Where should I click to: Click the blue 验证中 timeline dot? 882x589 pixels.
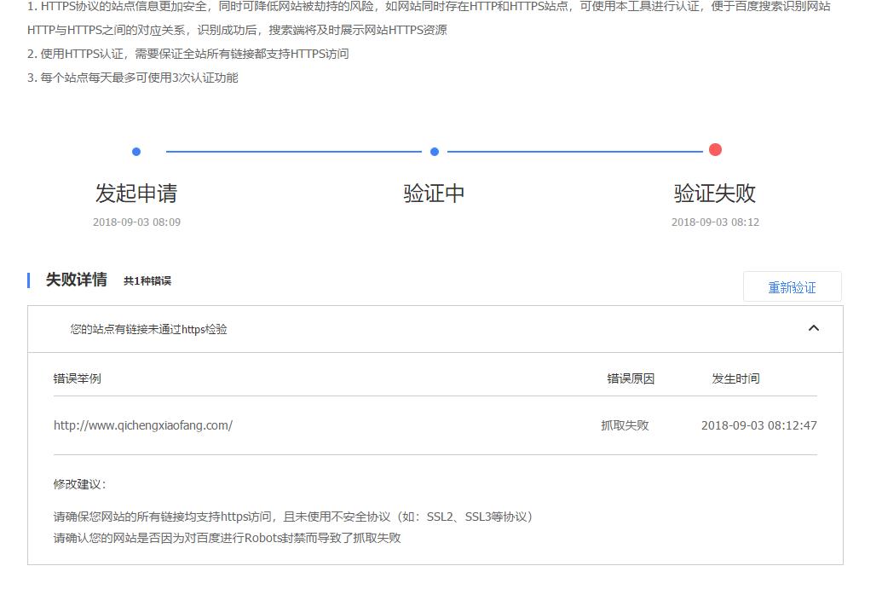tap(434, 151)
